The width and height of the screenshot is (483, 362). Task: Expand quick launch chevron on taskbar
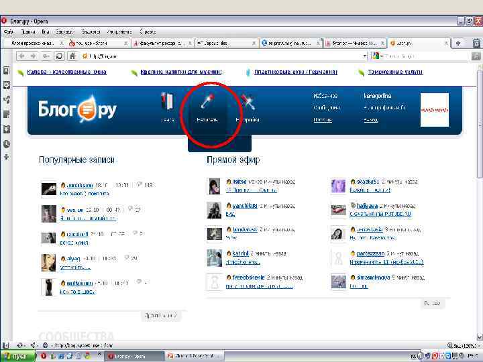(x=99, y=354)
